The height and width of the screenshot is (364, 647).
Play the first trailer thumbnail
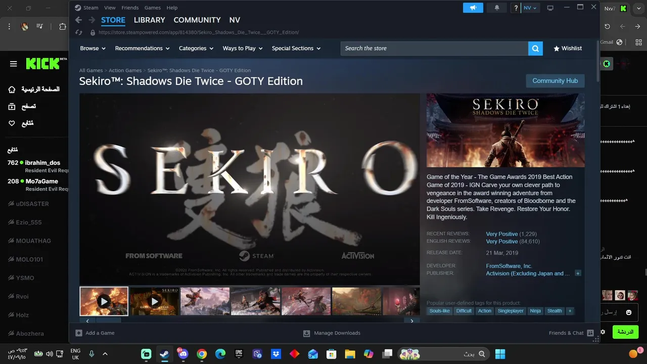[104, 301]
